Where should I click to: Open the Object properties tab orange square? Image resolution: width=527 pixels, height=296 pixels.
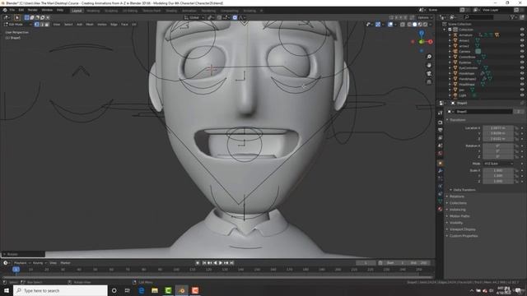click(x=441, y=163)
